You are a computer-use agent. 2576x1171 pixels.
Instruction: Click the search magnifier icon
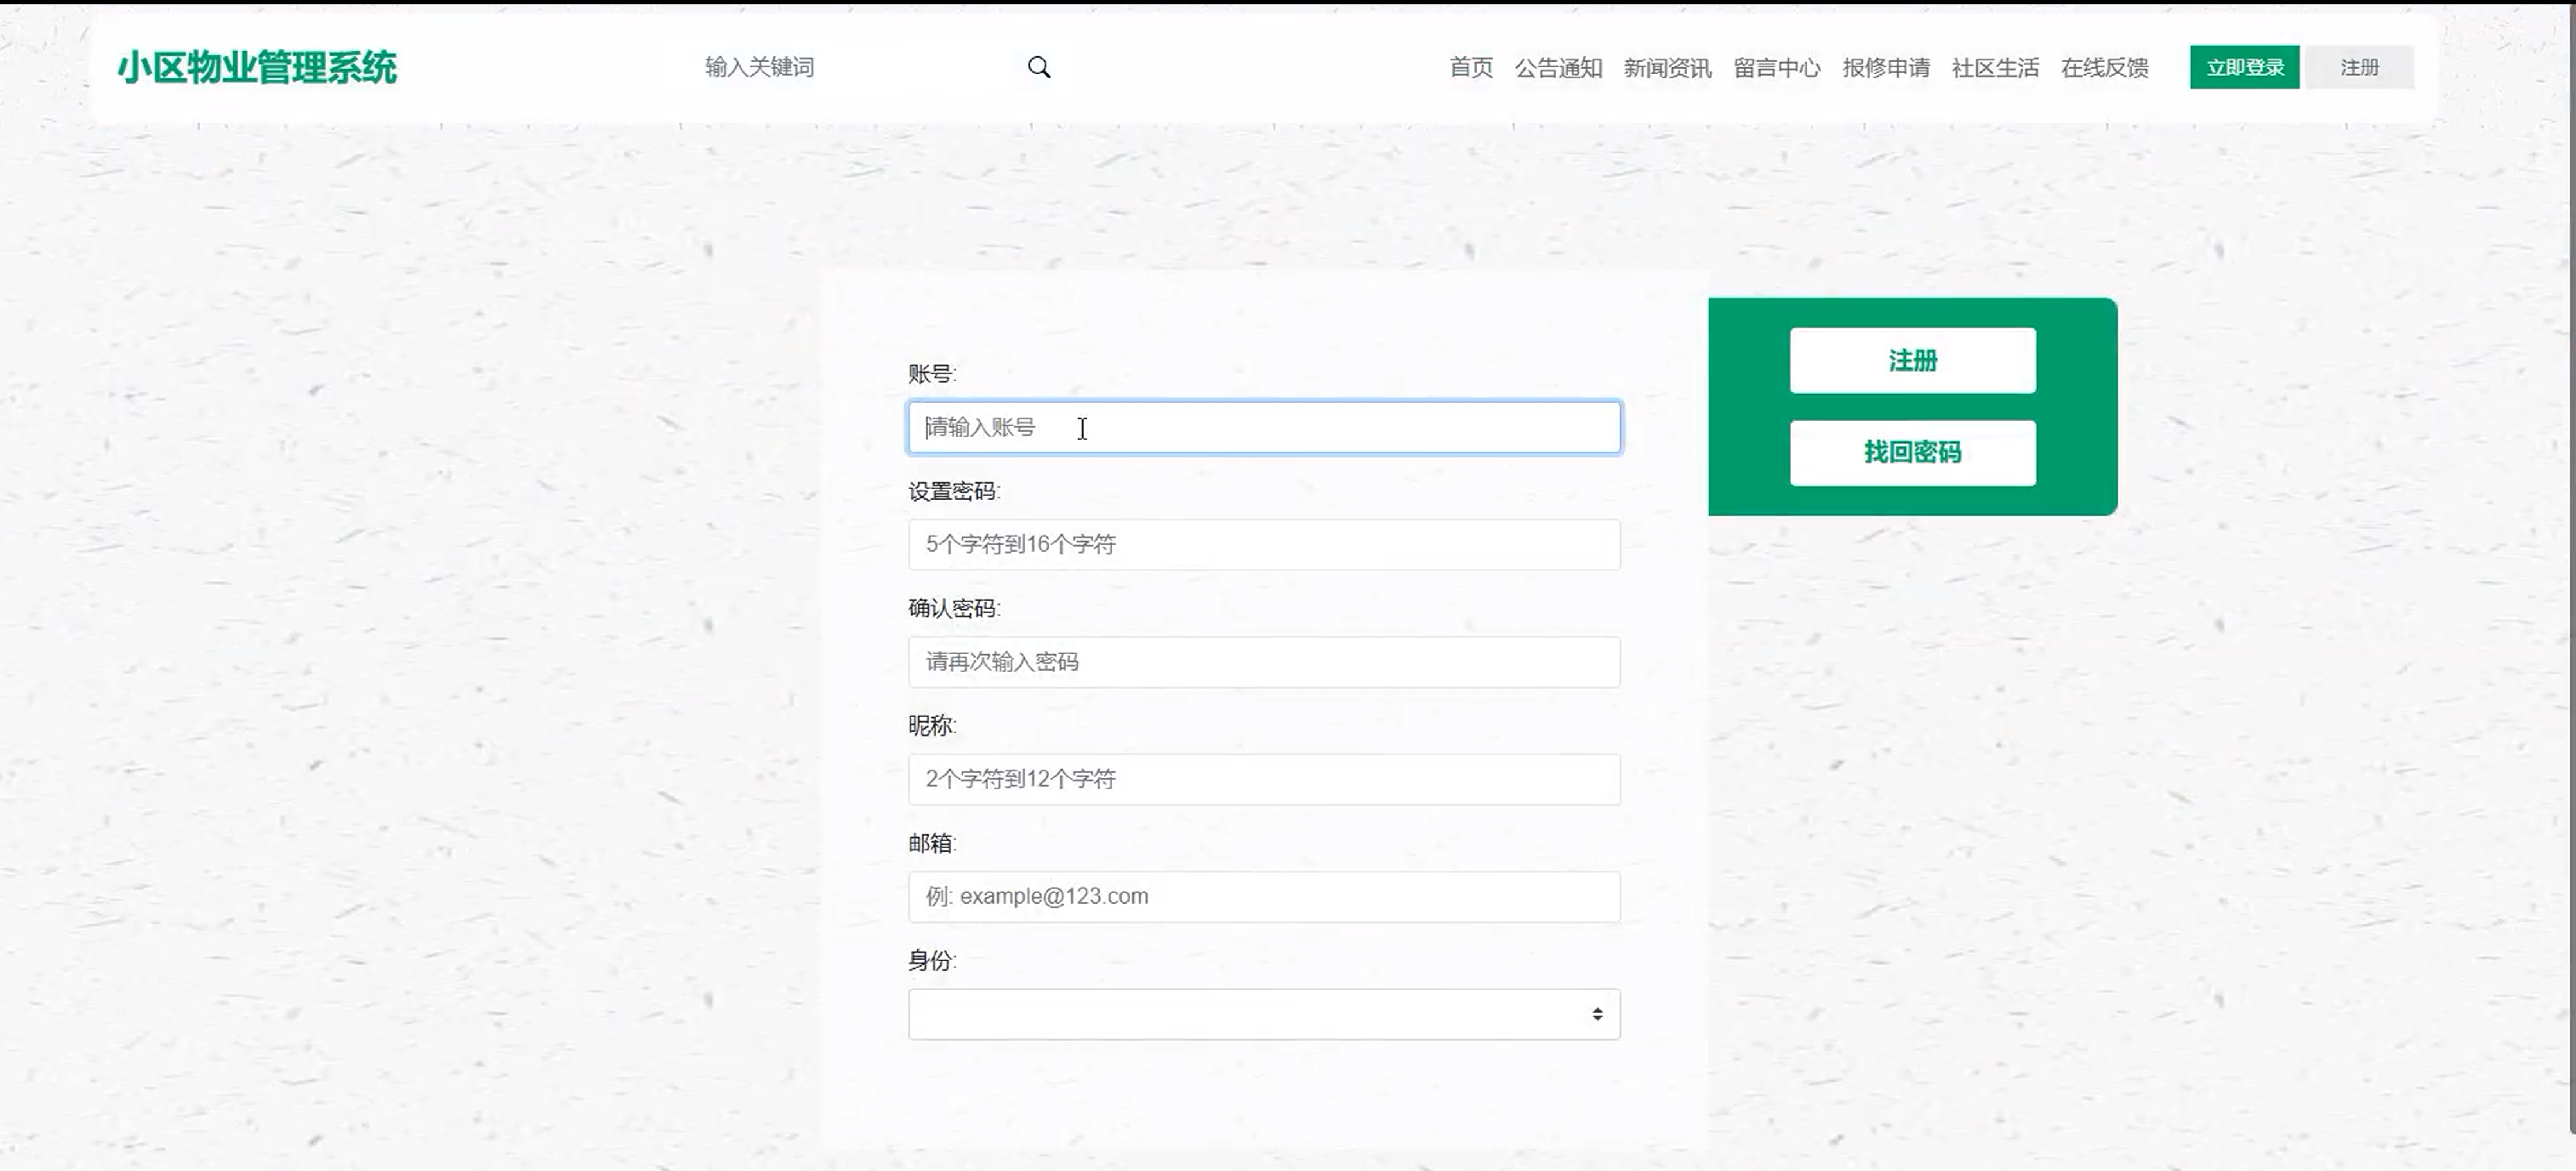coord(1039,67)
